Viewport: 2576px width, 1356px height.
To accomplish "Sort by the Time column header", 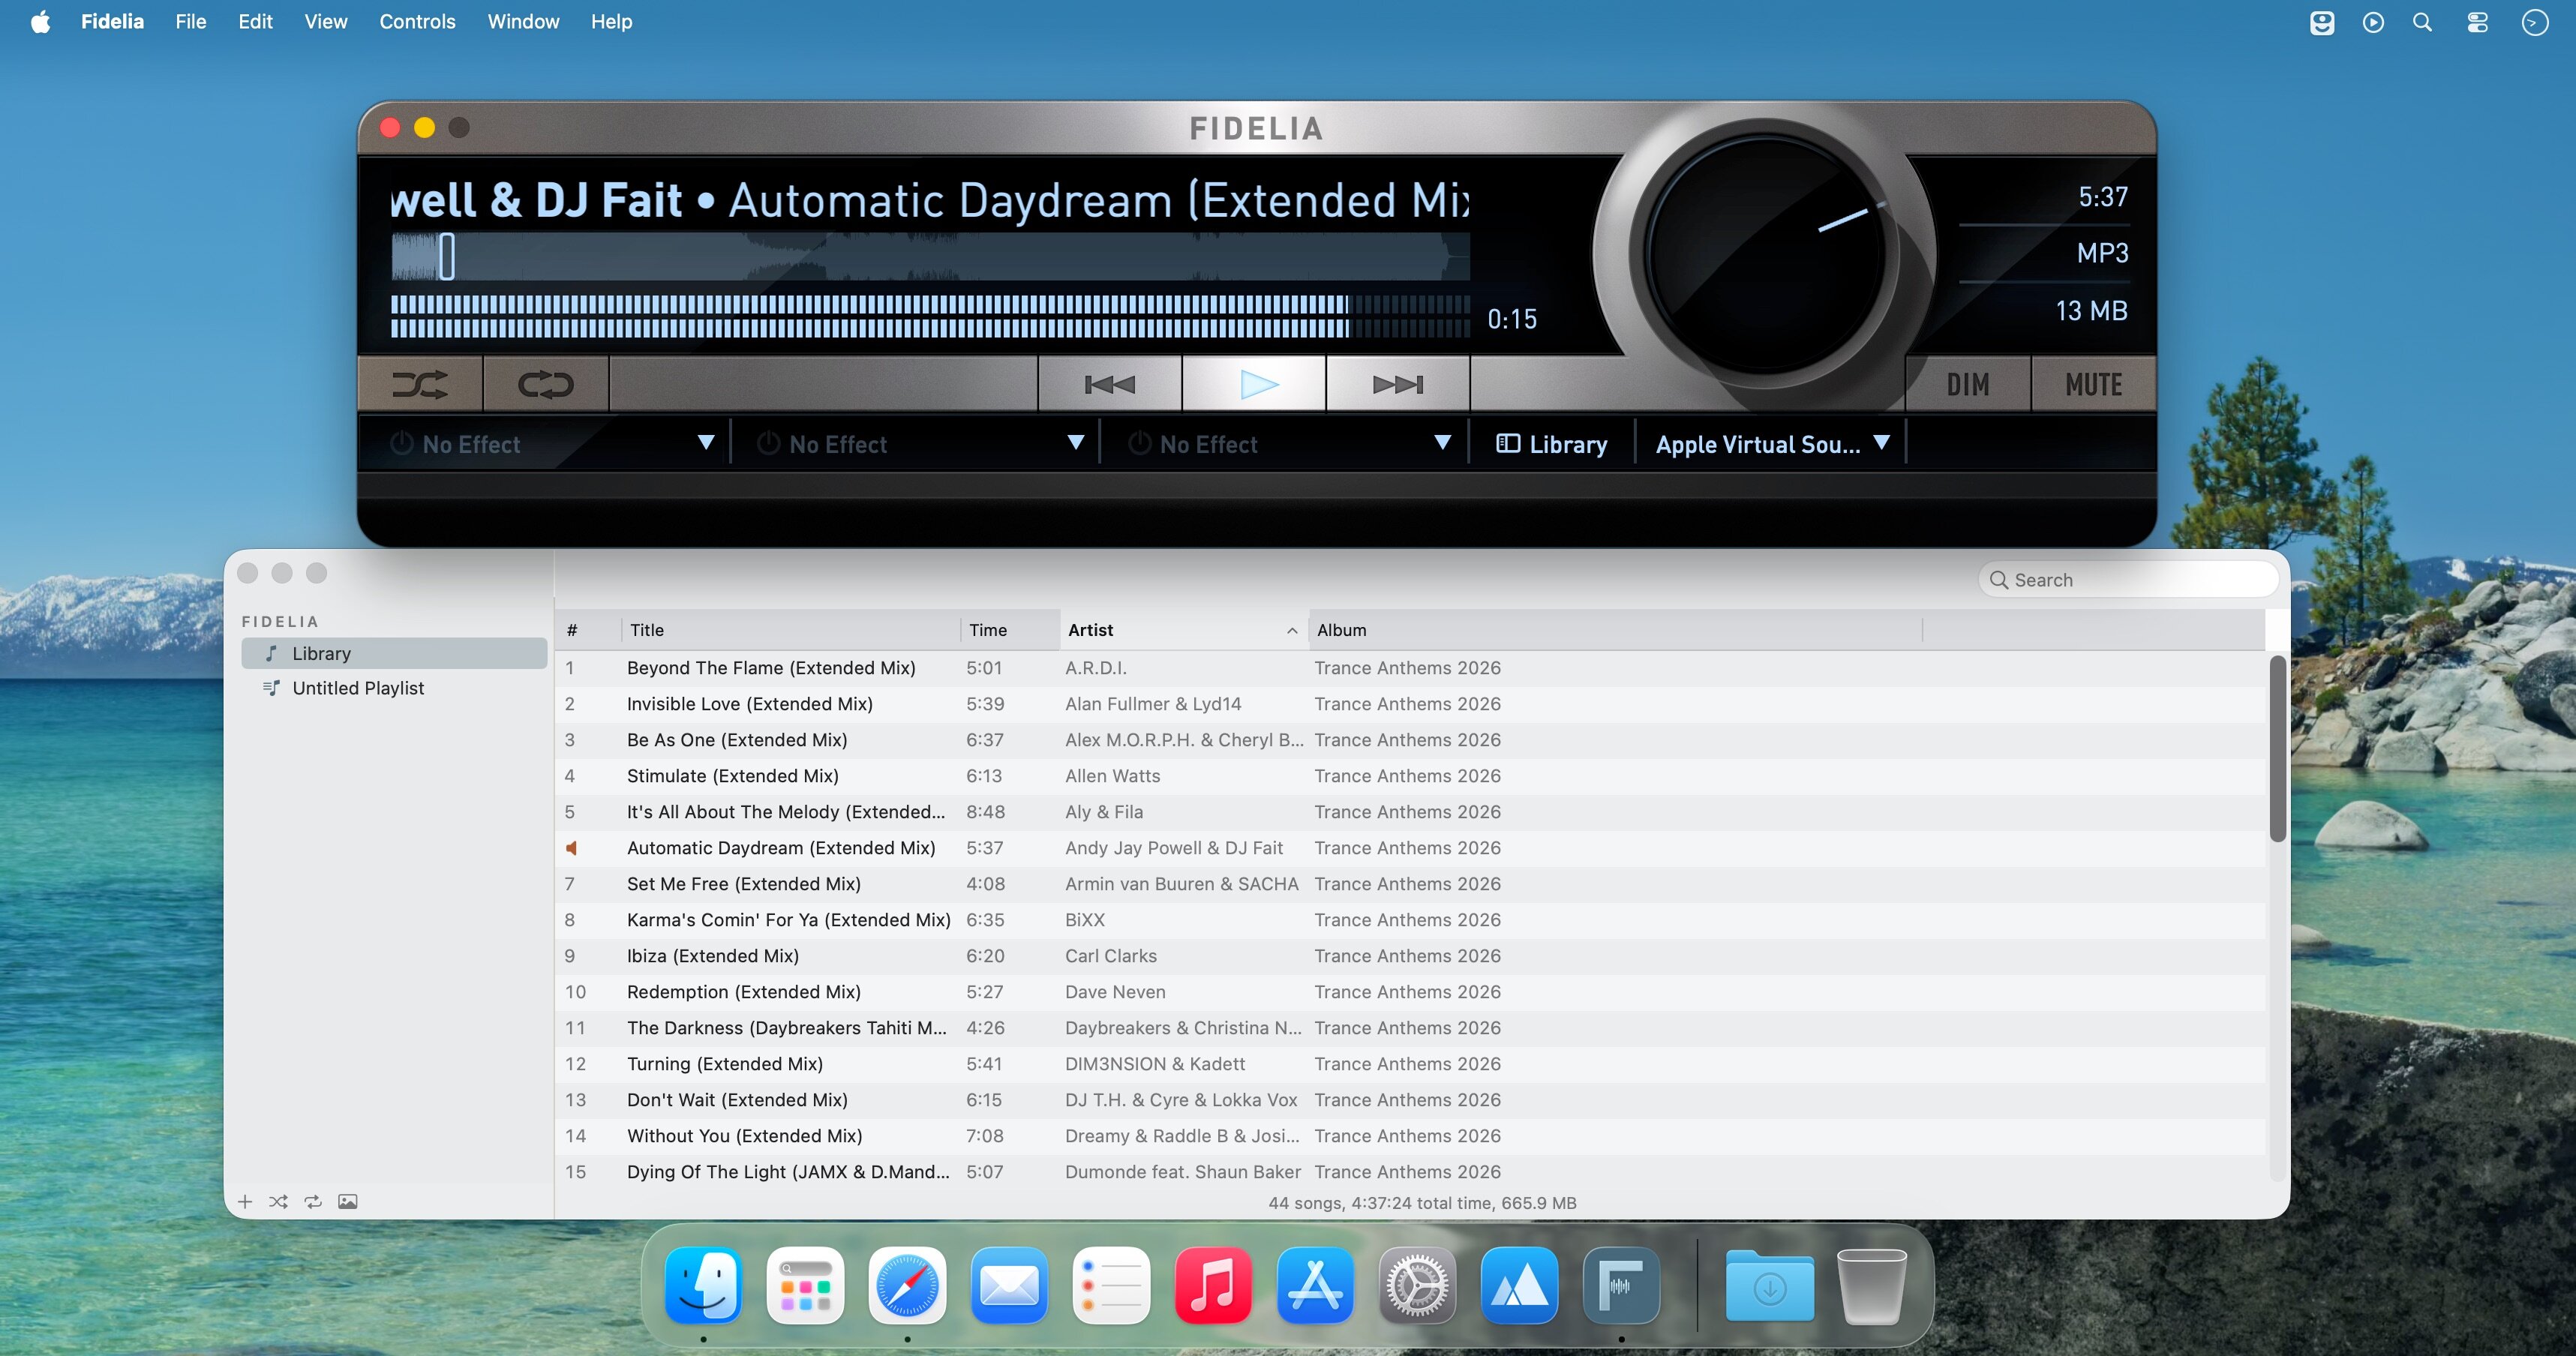I will point(1010,630).
